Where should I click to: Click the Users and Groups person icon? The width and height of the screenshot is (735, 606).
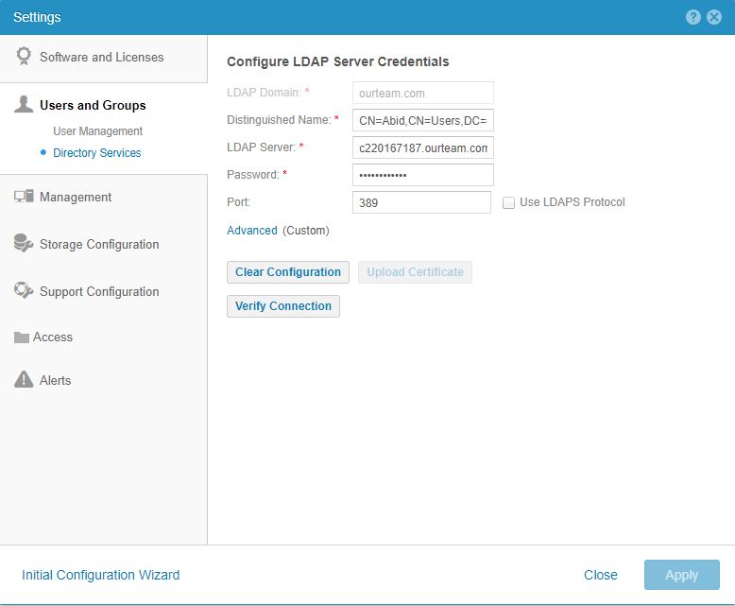[25, 105]
